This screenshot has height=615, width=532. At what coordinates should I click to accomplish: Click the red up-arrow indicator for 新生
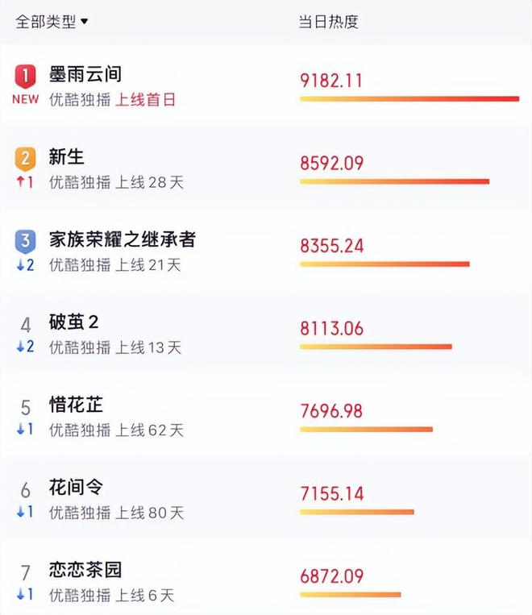click(x=25, y=182)
